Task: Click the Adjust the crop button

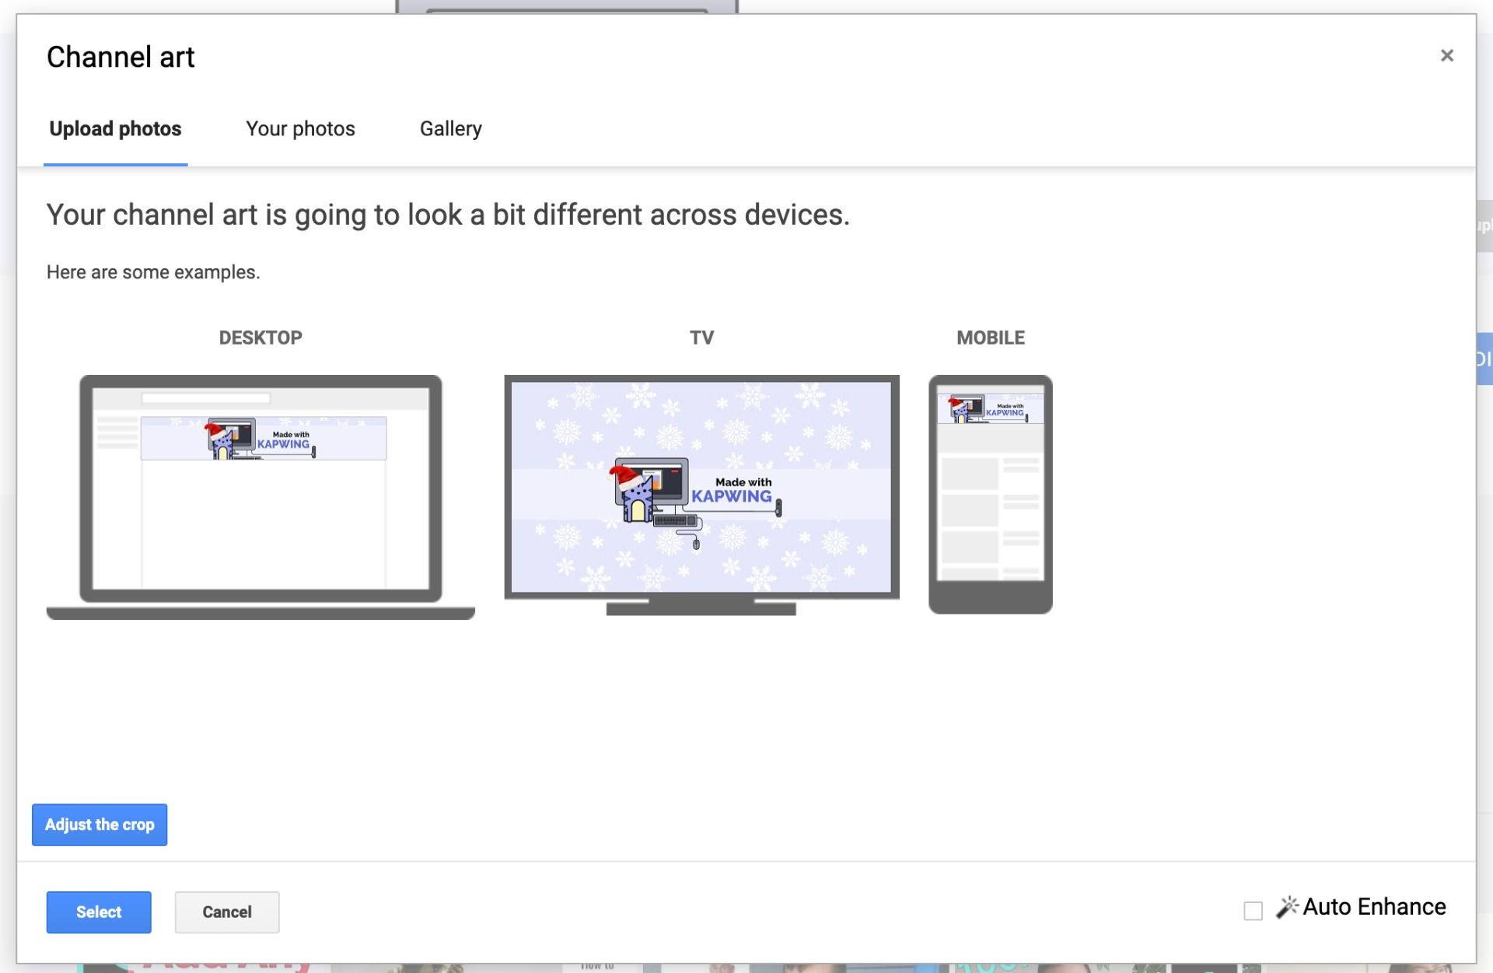Action: pyautogui.click(x=98, y=824)
